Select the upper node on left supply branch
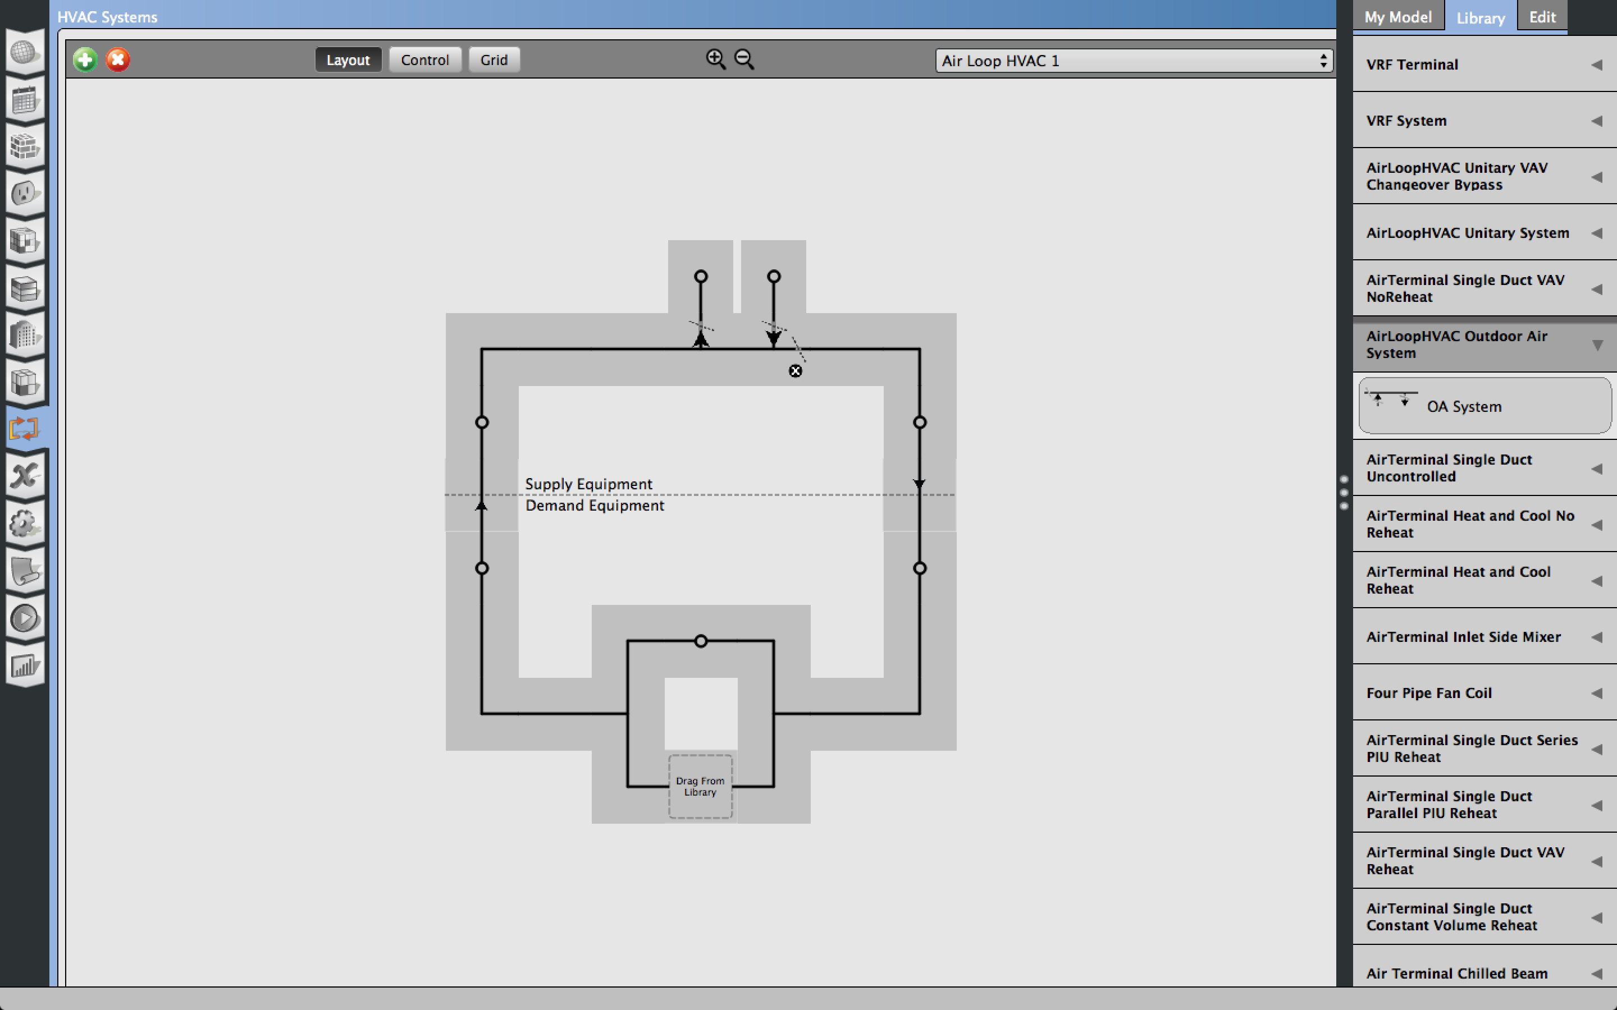This screenshot has width=1617, height=1010. coord(482,422)
